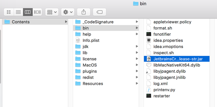
Task: Select the file name log.xml
Action: click(x=160, y=84)
